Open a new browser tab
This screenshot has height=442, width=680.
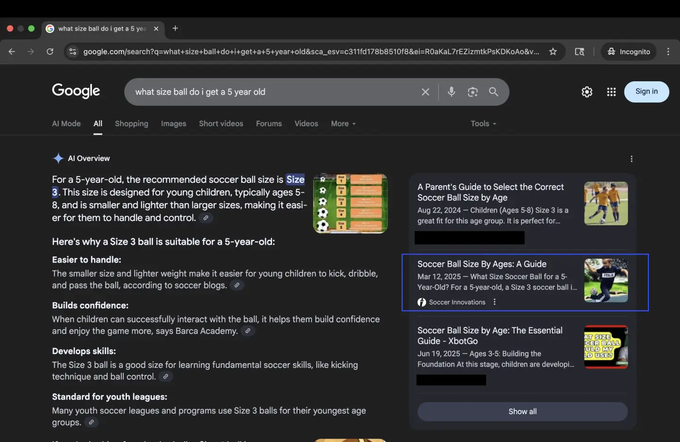[175, 28]
